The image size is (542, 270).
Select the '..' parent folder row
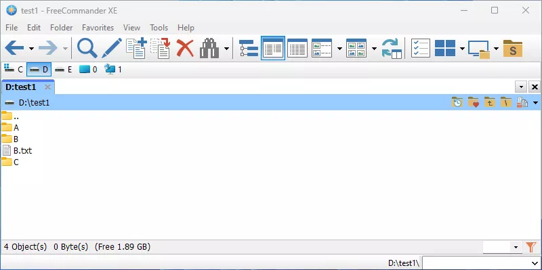(10, 116)
